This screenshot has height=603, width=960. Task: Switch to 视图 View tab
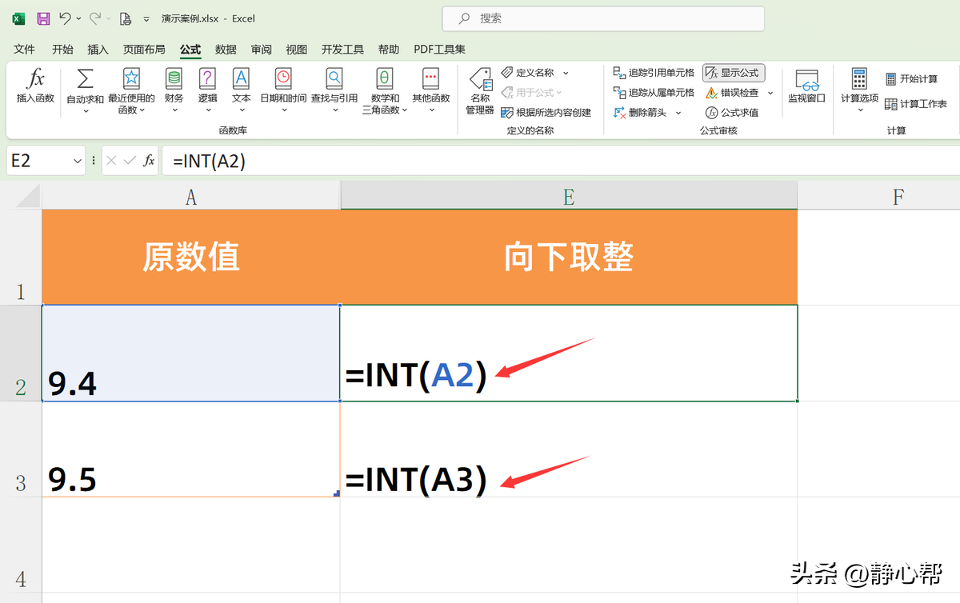tap(296, 50)
